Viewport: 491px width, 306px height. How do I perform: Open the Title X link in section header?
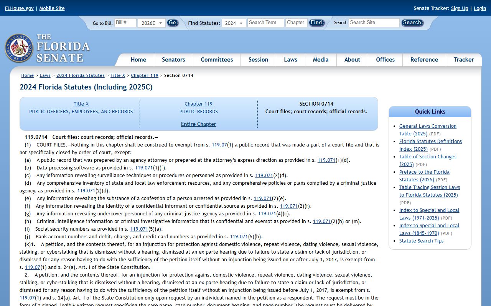pyautogui.click(x=81, y=104)
